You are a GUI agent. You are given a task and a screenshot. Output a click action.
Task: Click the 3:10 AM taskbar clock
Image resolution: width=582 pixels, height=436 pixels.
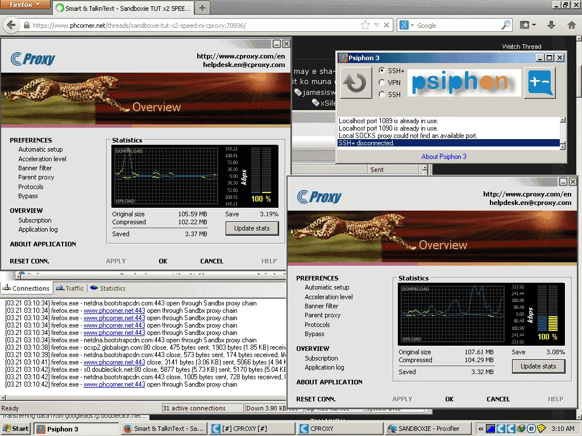coord(563,429)
